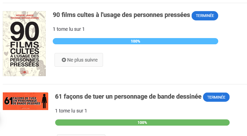Image resolution: width=247 pixels, height=136 pixels.
Task: Click the black silhouette figure on orange cover
Action: [44, 101]
